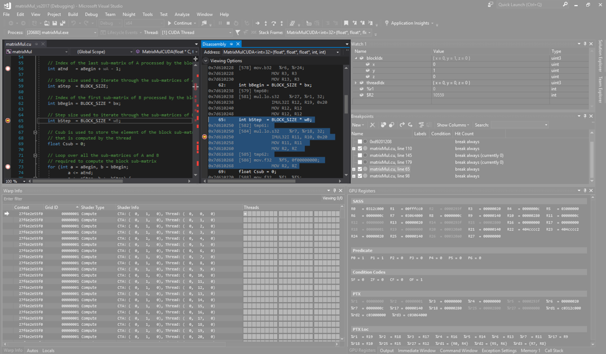Check the matrixMul.cu line 179 breakpoint
The width and height of the screenshot is (606, 354).
coord(360,162)
